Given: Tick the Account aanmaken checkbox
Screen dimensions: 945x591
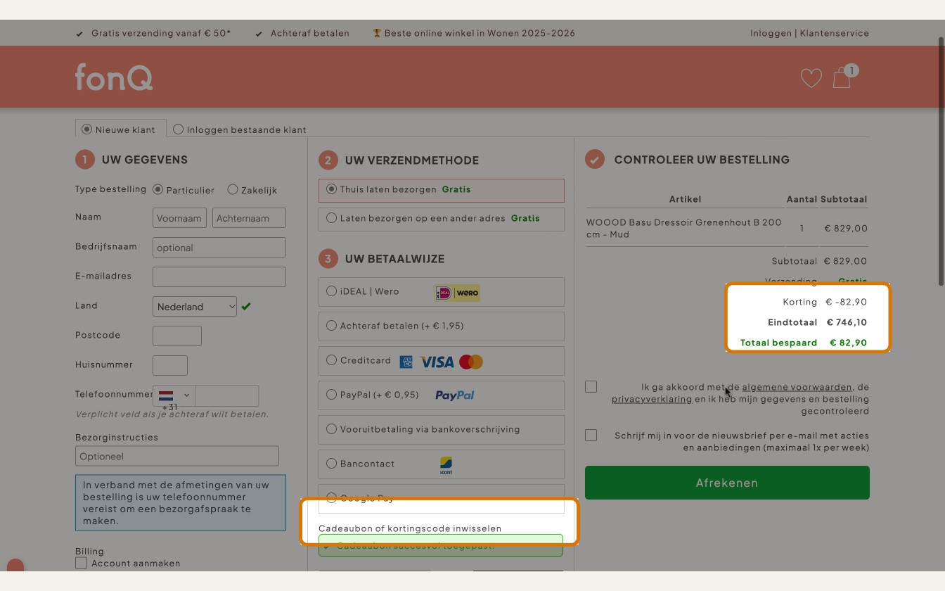Looking at the screenshot, I should (x=81, y=563).
